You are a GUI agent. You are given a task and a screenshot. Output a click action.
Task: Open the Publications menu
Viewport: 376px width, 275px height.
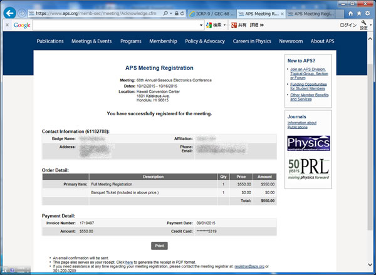[x=50, y=41]
